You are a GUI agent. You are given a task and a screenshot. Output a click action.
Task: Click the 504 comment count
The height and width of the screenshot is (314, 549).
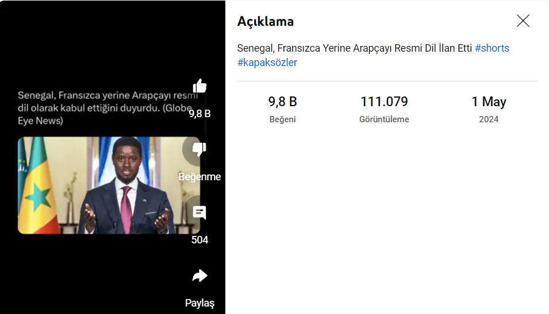tap(199, 240)
